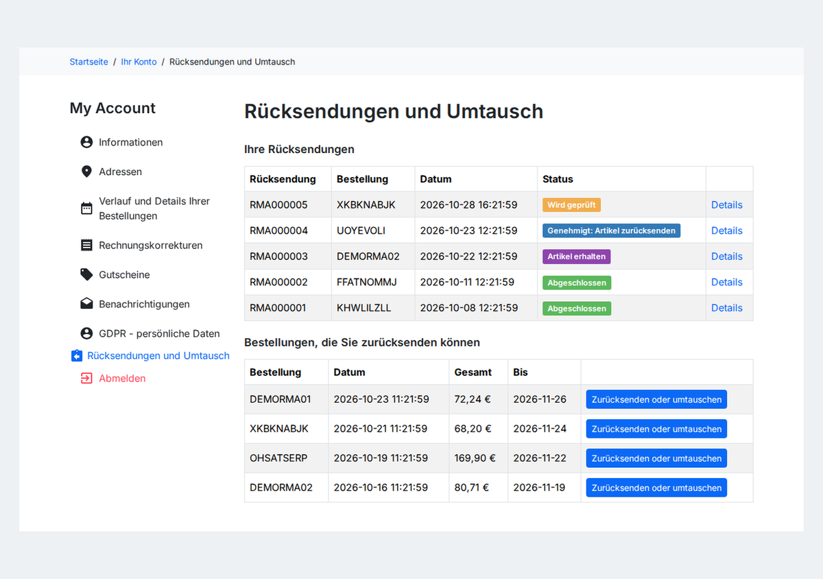823x579 pixels.
Task: Click the date 2026-10-11 12:21:59
Action: coord(467,282)
